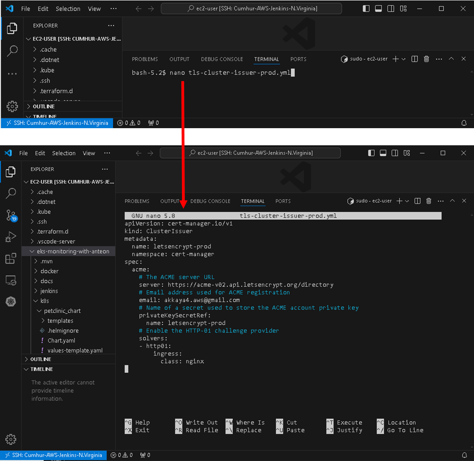Open Source Control view with 19 badge
The height and width of the screenshot is (461, 474).
pos(11,215)
